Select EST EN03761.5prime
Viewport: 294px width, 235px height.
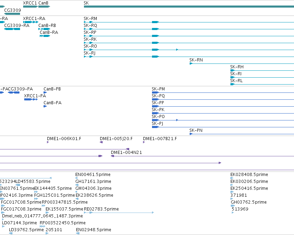tap(1, 192)
